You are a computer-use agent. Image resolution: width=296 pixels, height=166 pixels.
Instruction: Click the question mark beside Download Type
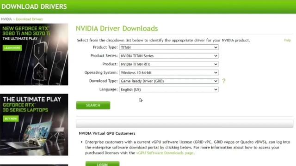pos(224,81)
